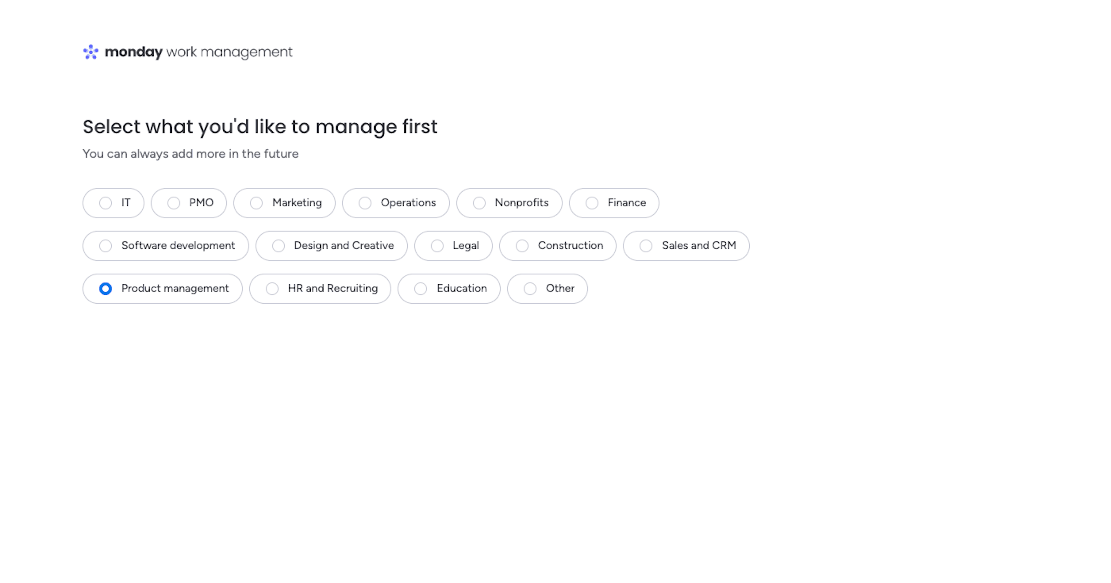Pick the Other option

point(530,289)
